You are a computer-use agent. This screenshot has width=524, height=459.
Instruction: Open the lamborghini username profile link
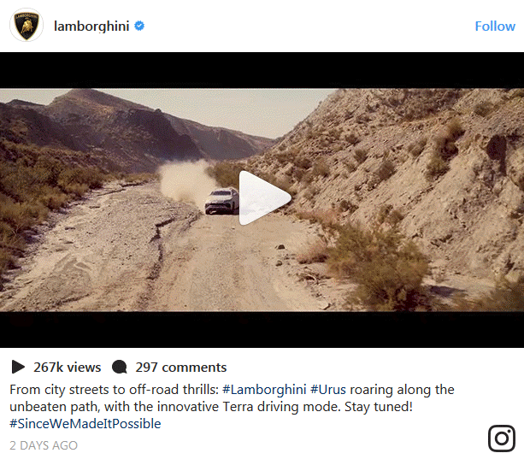(91, 26)
